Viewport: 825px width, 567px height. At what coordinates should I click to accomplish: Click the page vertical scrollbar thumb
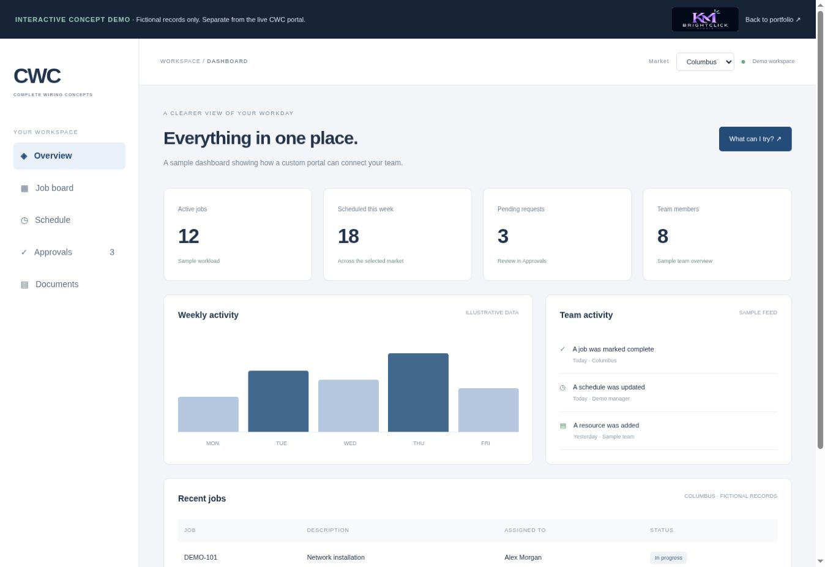[820, 230]
